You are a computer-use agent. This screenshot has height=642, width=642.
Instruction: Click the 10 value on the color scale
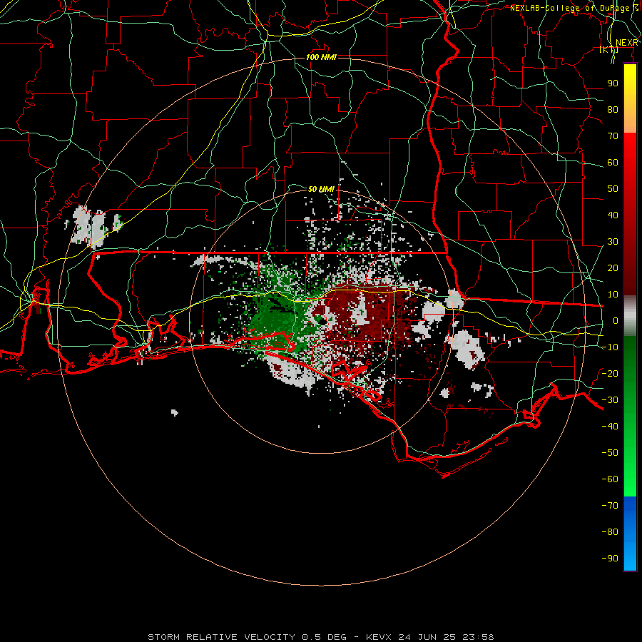[613, 295]
